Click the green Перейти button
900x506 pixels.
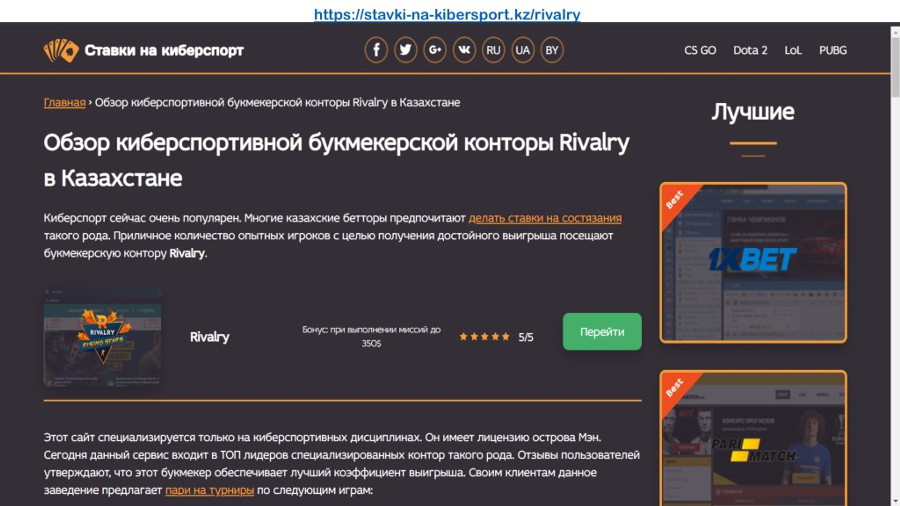point(602,331)
